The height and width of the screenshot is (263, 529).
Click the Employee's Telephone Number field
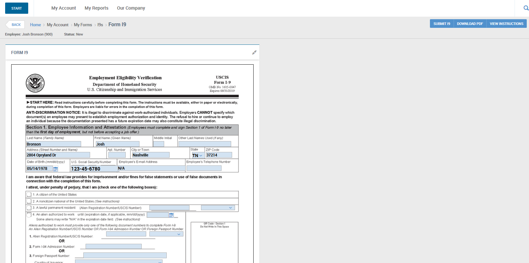click(204, 168)
